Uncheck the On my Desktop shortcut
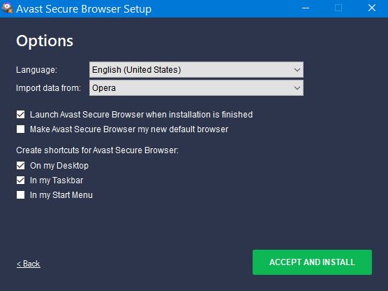The image size is (388, 291). click(20, 166)
